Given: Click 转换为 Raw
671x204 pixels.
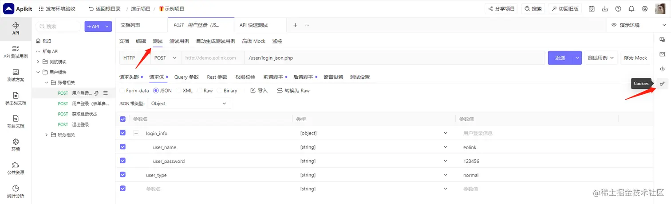Looking at the screenshot, I should click(x=293, y=91).
